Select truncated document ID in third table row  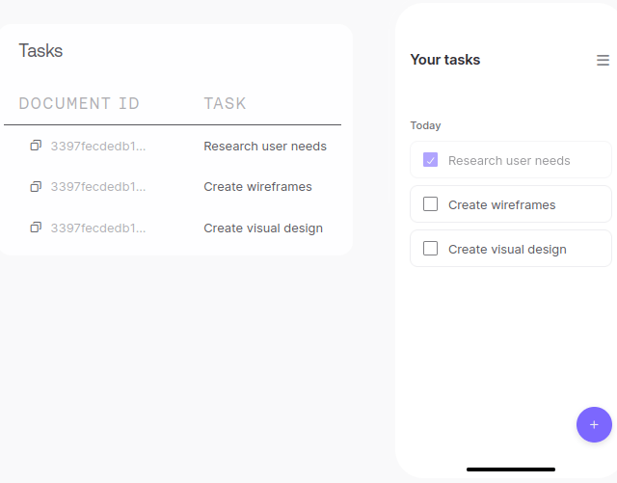[98, 228]
